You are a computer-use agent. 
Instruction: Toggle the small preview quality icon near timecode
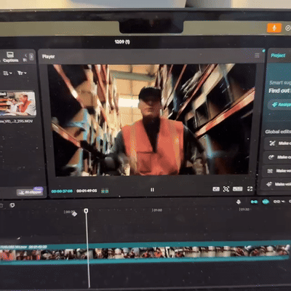[105, 191]
